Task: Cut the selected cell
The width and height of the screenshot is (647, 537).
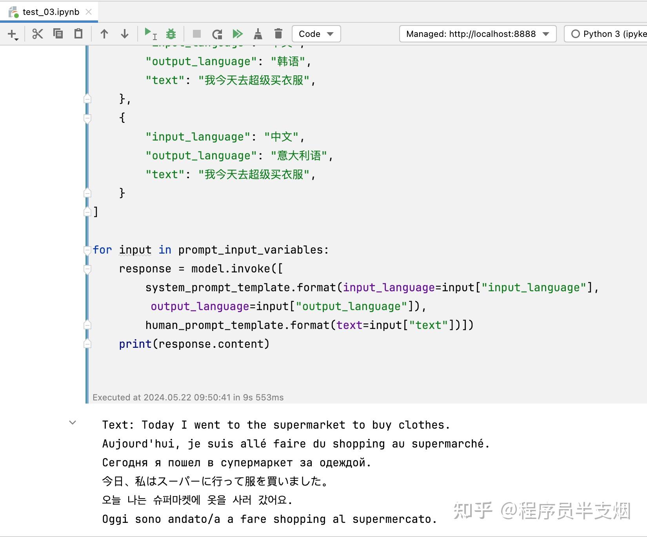Action: (x=38, y=34)
